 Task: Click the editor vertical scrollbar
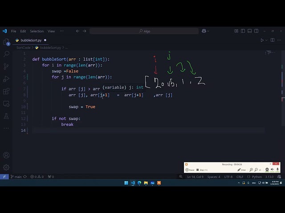[283, 88]
